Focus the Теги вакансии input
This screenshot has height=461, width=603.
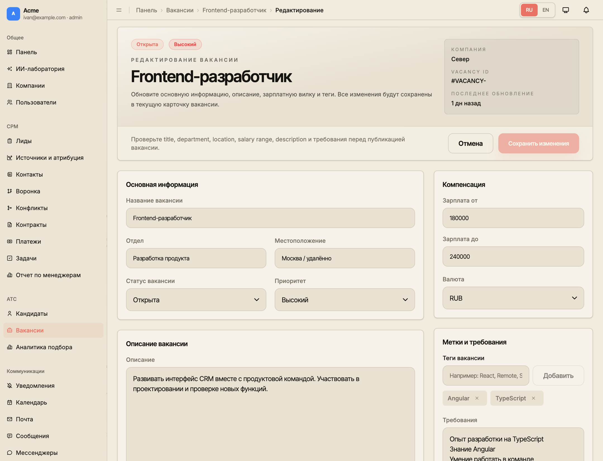pyautogui.click(x=486, y=376)
